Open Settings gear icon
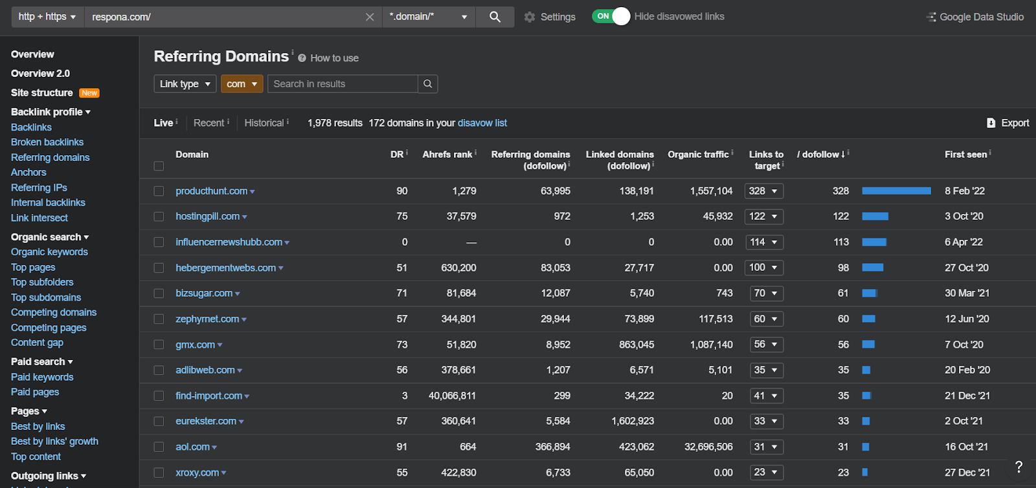The width and height of the screenshot is (1036, 488). [x=530, y=17]
